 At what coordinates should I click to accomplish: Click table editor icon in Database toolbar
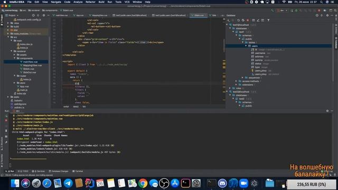(253, 20)
